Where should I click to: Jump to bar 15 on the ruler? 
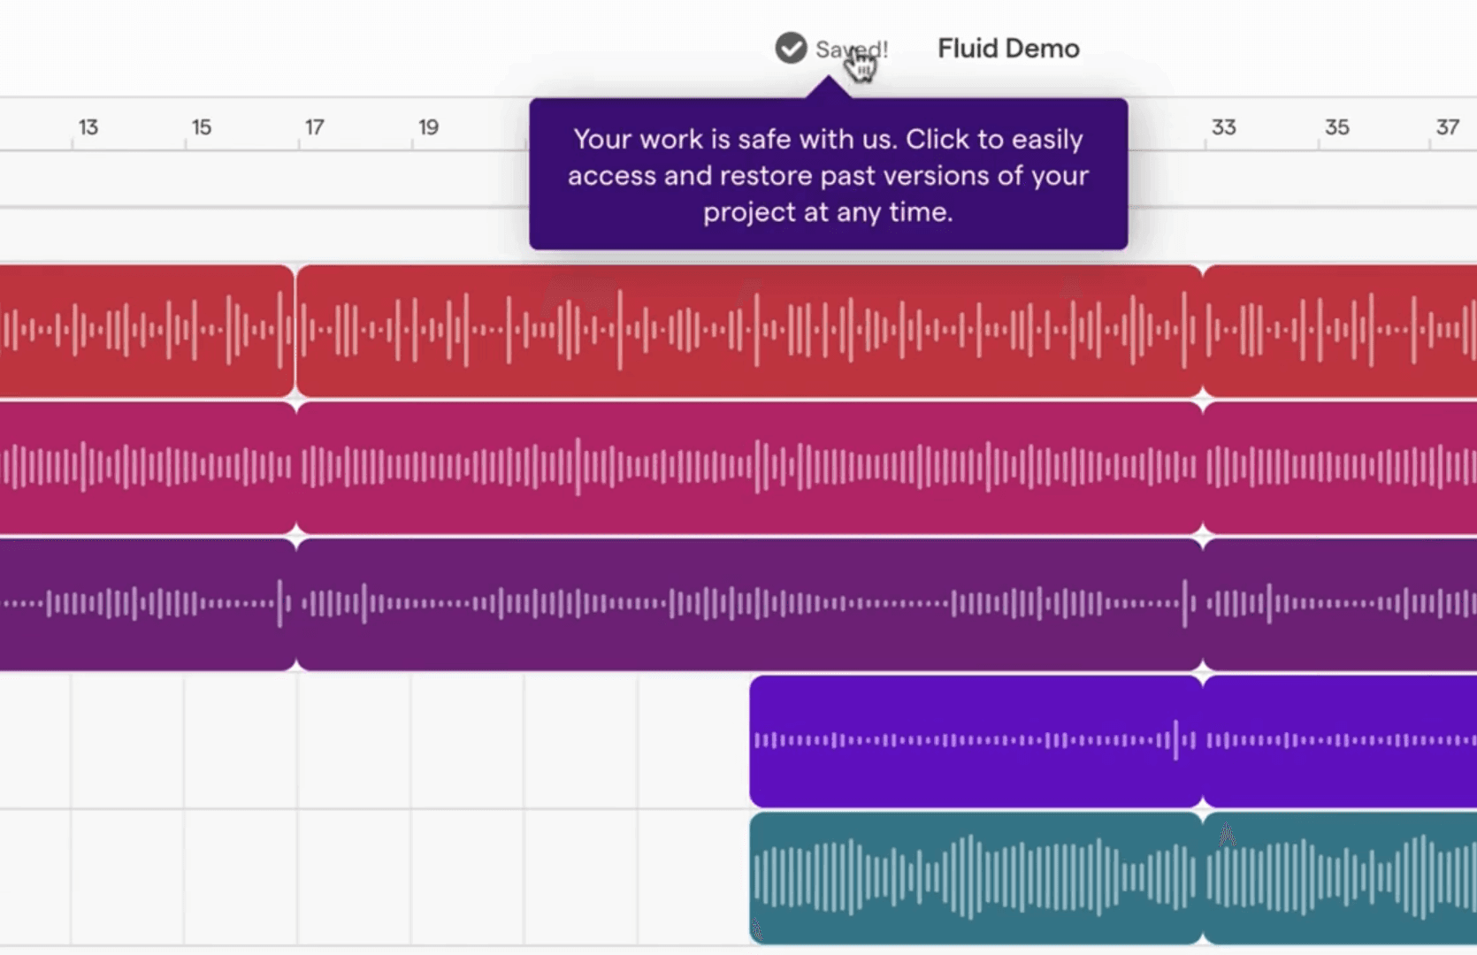[202, 127]
